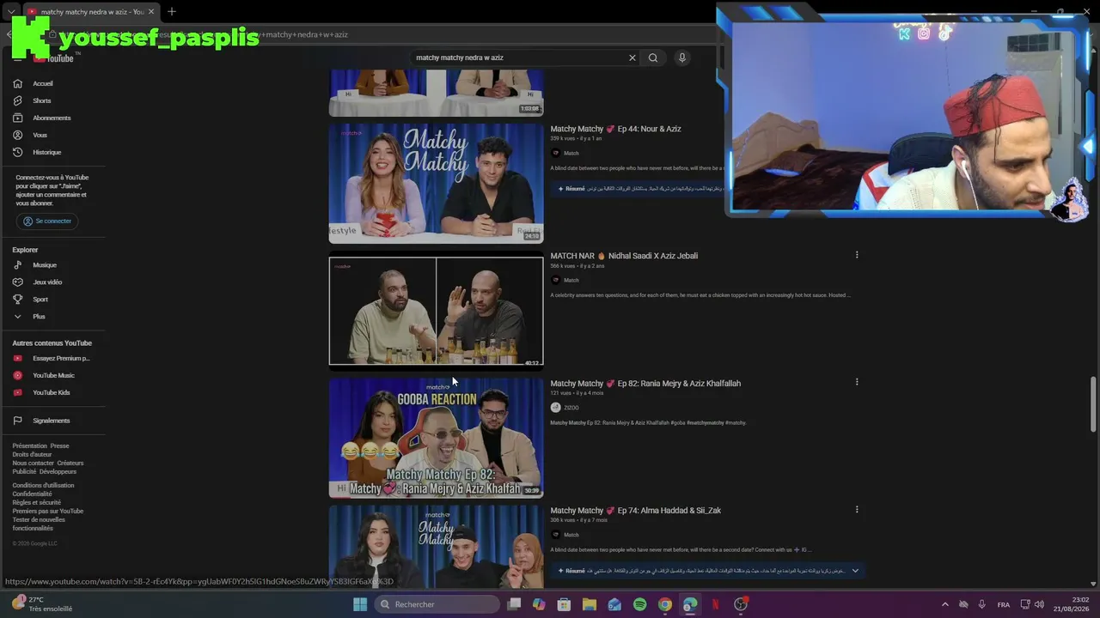The height and width of the screenshot is (618, 1100).
Task: Open Règles et sécurité footer link
Action: [x=36, y=503]
